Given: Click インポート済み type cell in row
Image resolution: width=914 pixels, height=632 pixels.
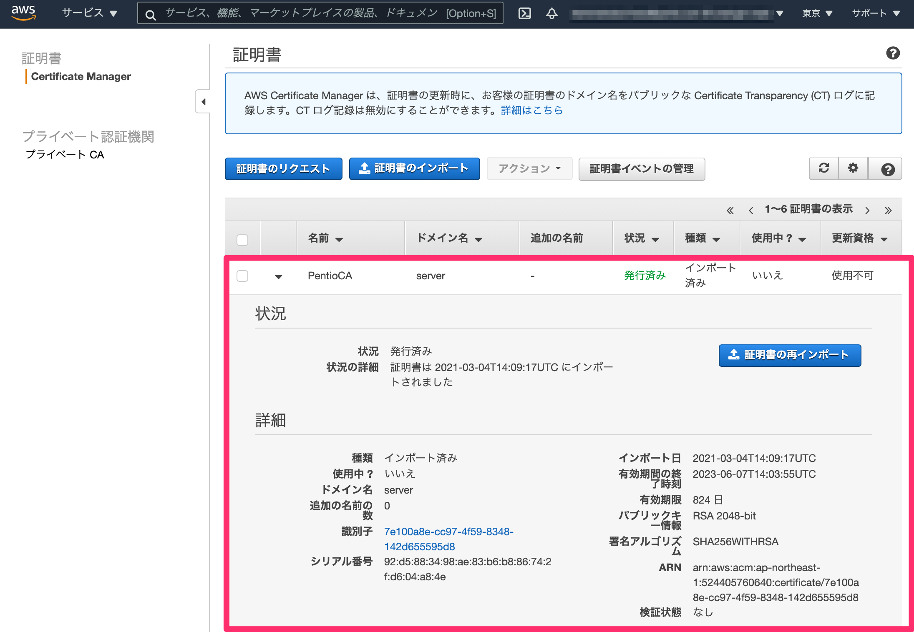Looking at the screenshot, I should pyautogui.click(x=710, y=276).
